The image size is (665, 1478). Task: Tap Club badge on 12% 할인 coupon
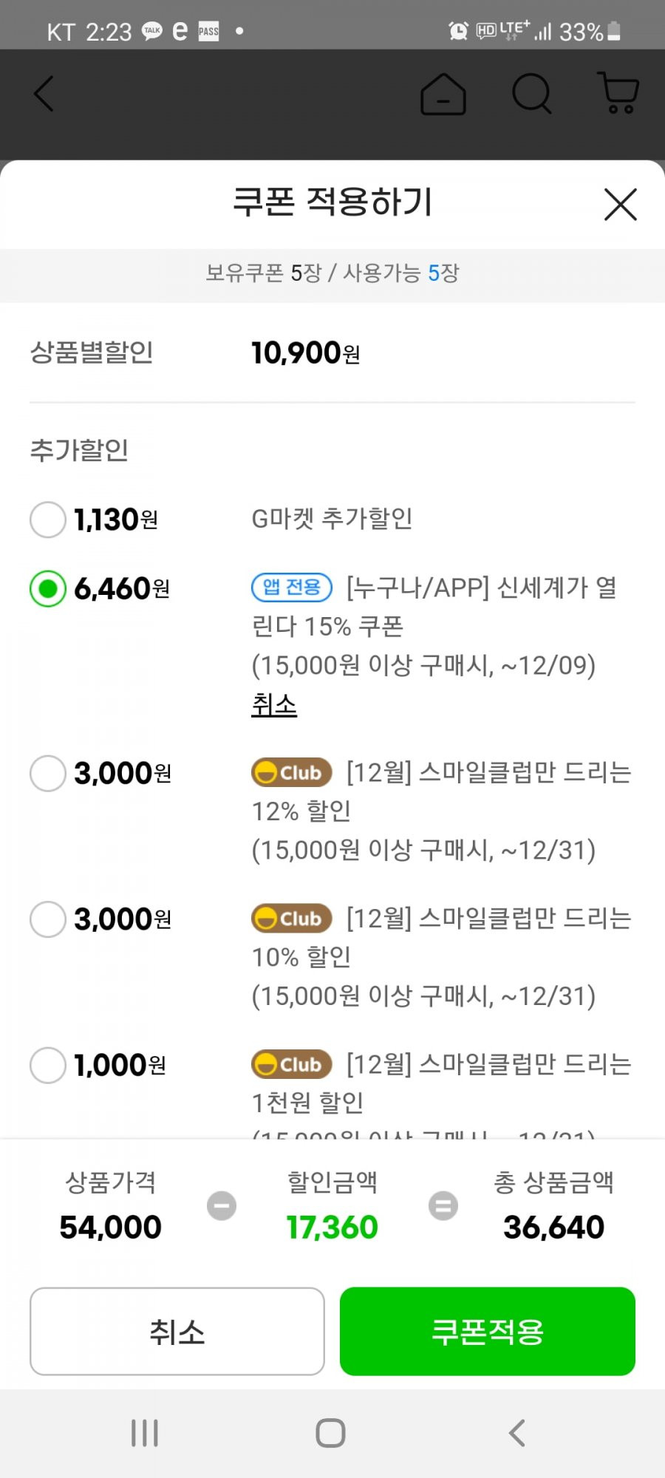click(292, 773)
